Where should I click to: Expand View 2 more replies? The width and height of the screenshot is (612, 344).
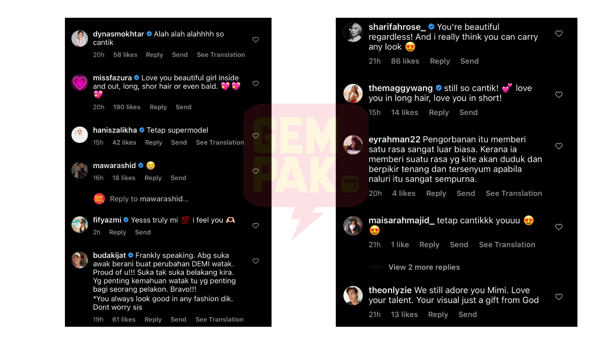click(424, 267)
